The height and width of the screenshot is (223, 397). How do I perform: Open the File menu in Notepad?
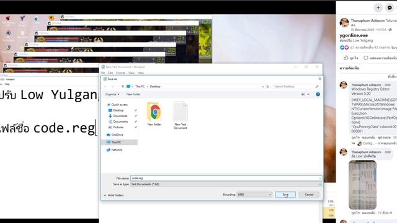point(103,73)
